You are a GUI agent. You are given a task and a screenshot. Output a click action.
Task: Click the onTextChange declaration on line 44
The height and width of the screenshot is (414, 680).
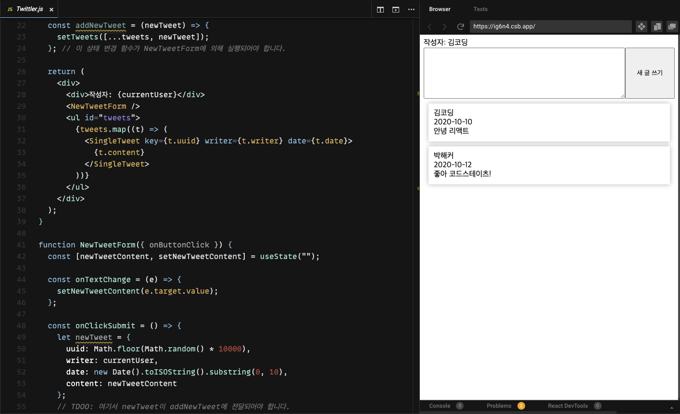[103, 280]
